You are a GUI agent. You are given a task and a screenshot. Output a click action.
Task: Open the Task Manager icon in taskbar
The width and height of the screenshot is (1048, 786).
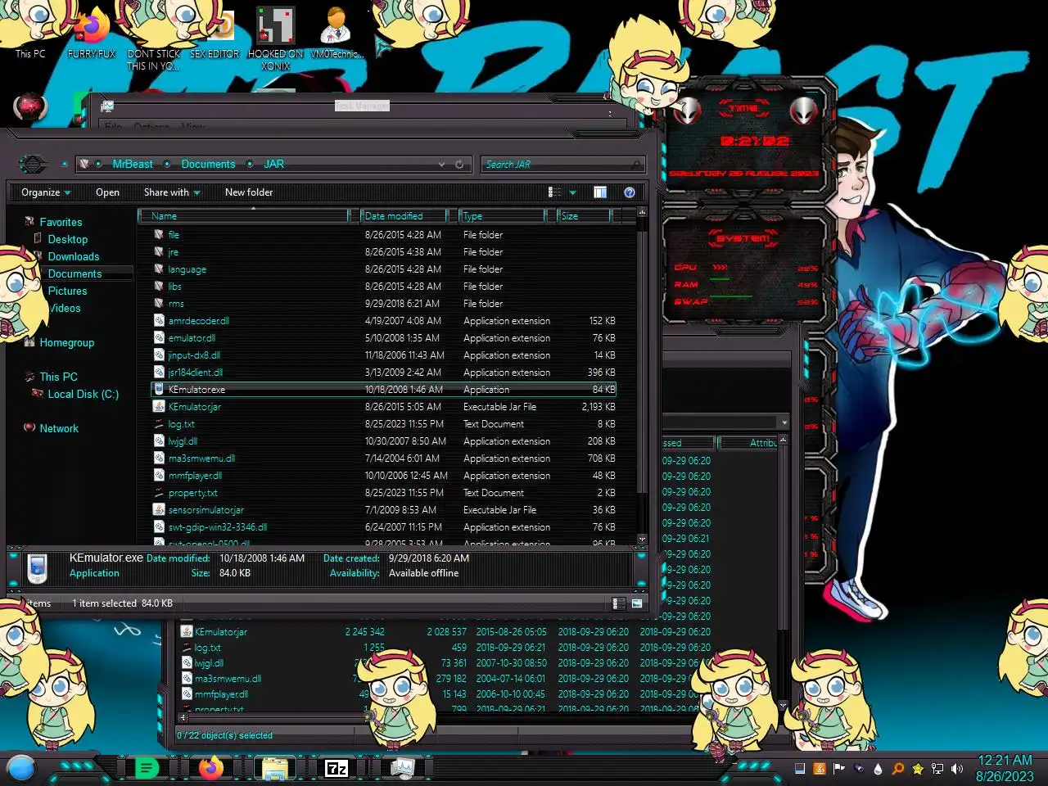click(x=402, y=768)
